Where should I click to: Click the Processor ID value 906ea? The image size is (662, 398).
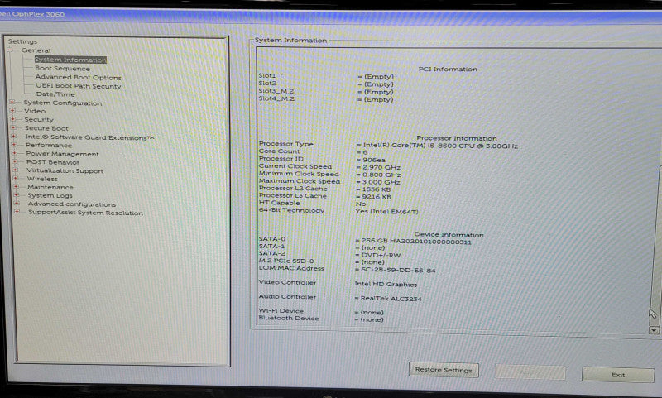374,160
